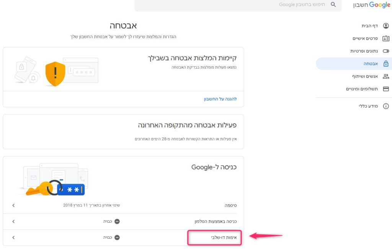Click the נתונים ופרטיות toggle icon

[x=386, y=51]
